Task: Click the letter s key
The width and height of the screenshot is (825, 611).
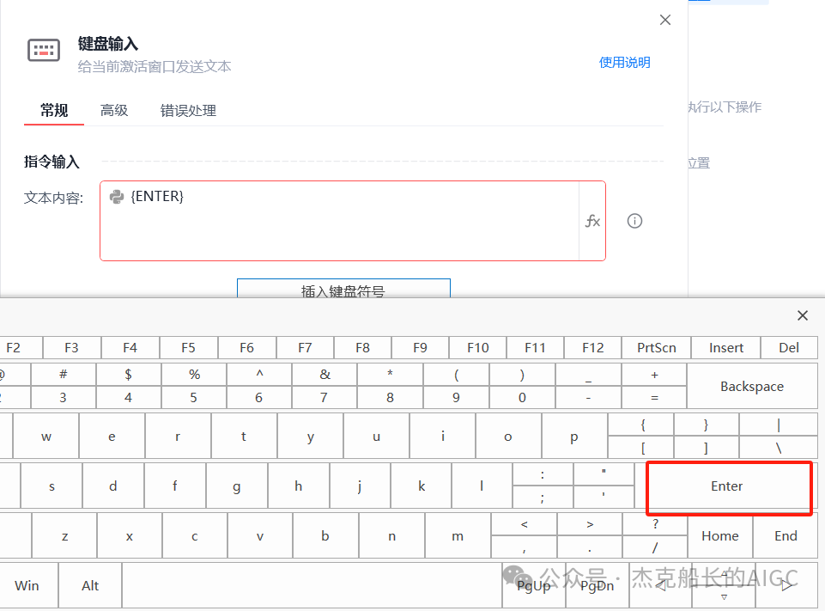Action: click(52, 486)
